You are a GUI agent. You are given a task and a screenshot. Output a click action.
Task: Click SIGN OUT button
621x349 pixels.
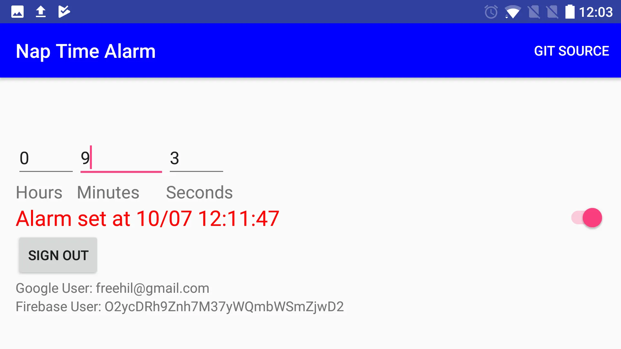coord(58,255)
